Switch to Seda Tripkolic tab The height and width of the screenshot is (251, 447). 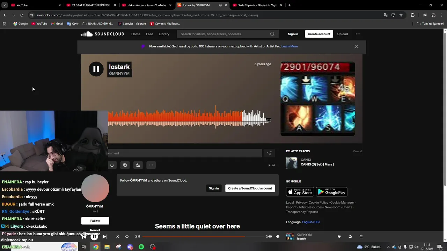[x=257, y=5]
